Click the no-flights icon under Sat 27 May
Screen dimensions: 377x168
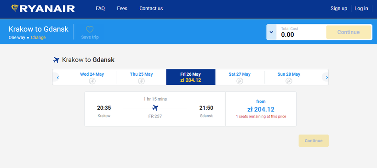[x=240, y=81]
